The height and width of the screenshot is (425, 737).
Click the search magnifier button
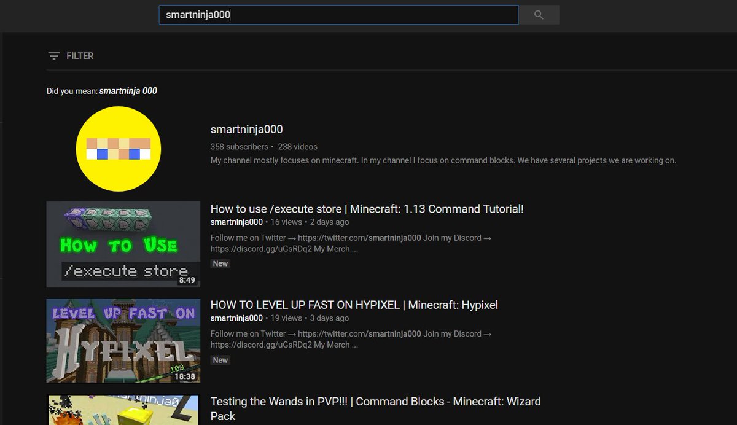[x=539, y=15]
